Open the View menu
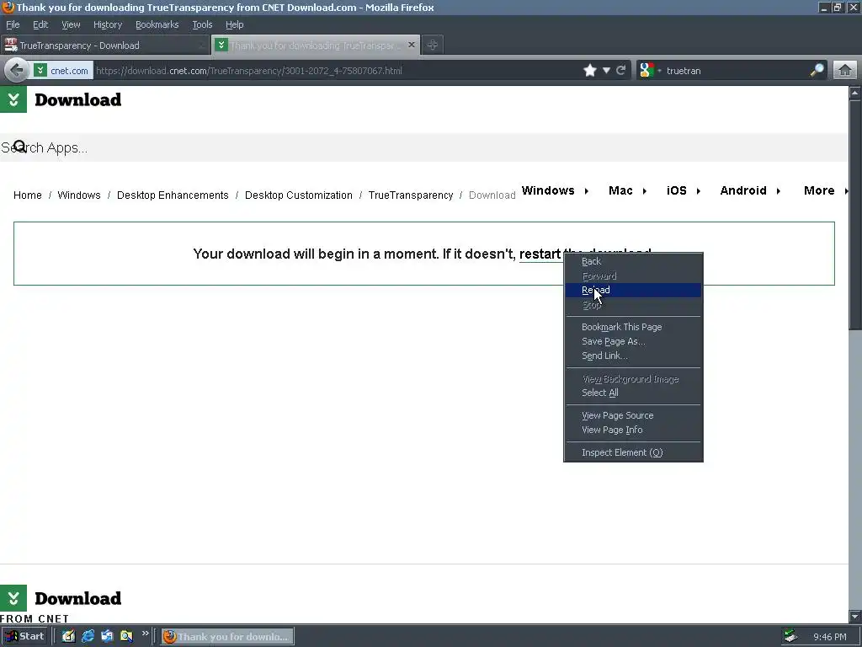The width and height of the screenshot is (862, 647). click(71, 24)
